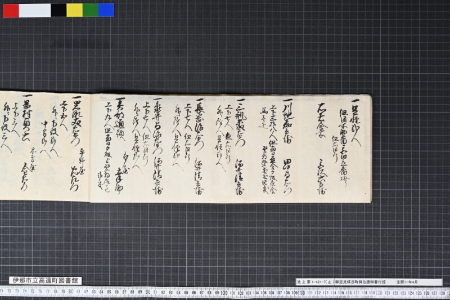Click the 75 mark on the ruler
This screenshot has width=450, height=300.
[32, 291]
